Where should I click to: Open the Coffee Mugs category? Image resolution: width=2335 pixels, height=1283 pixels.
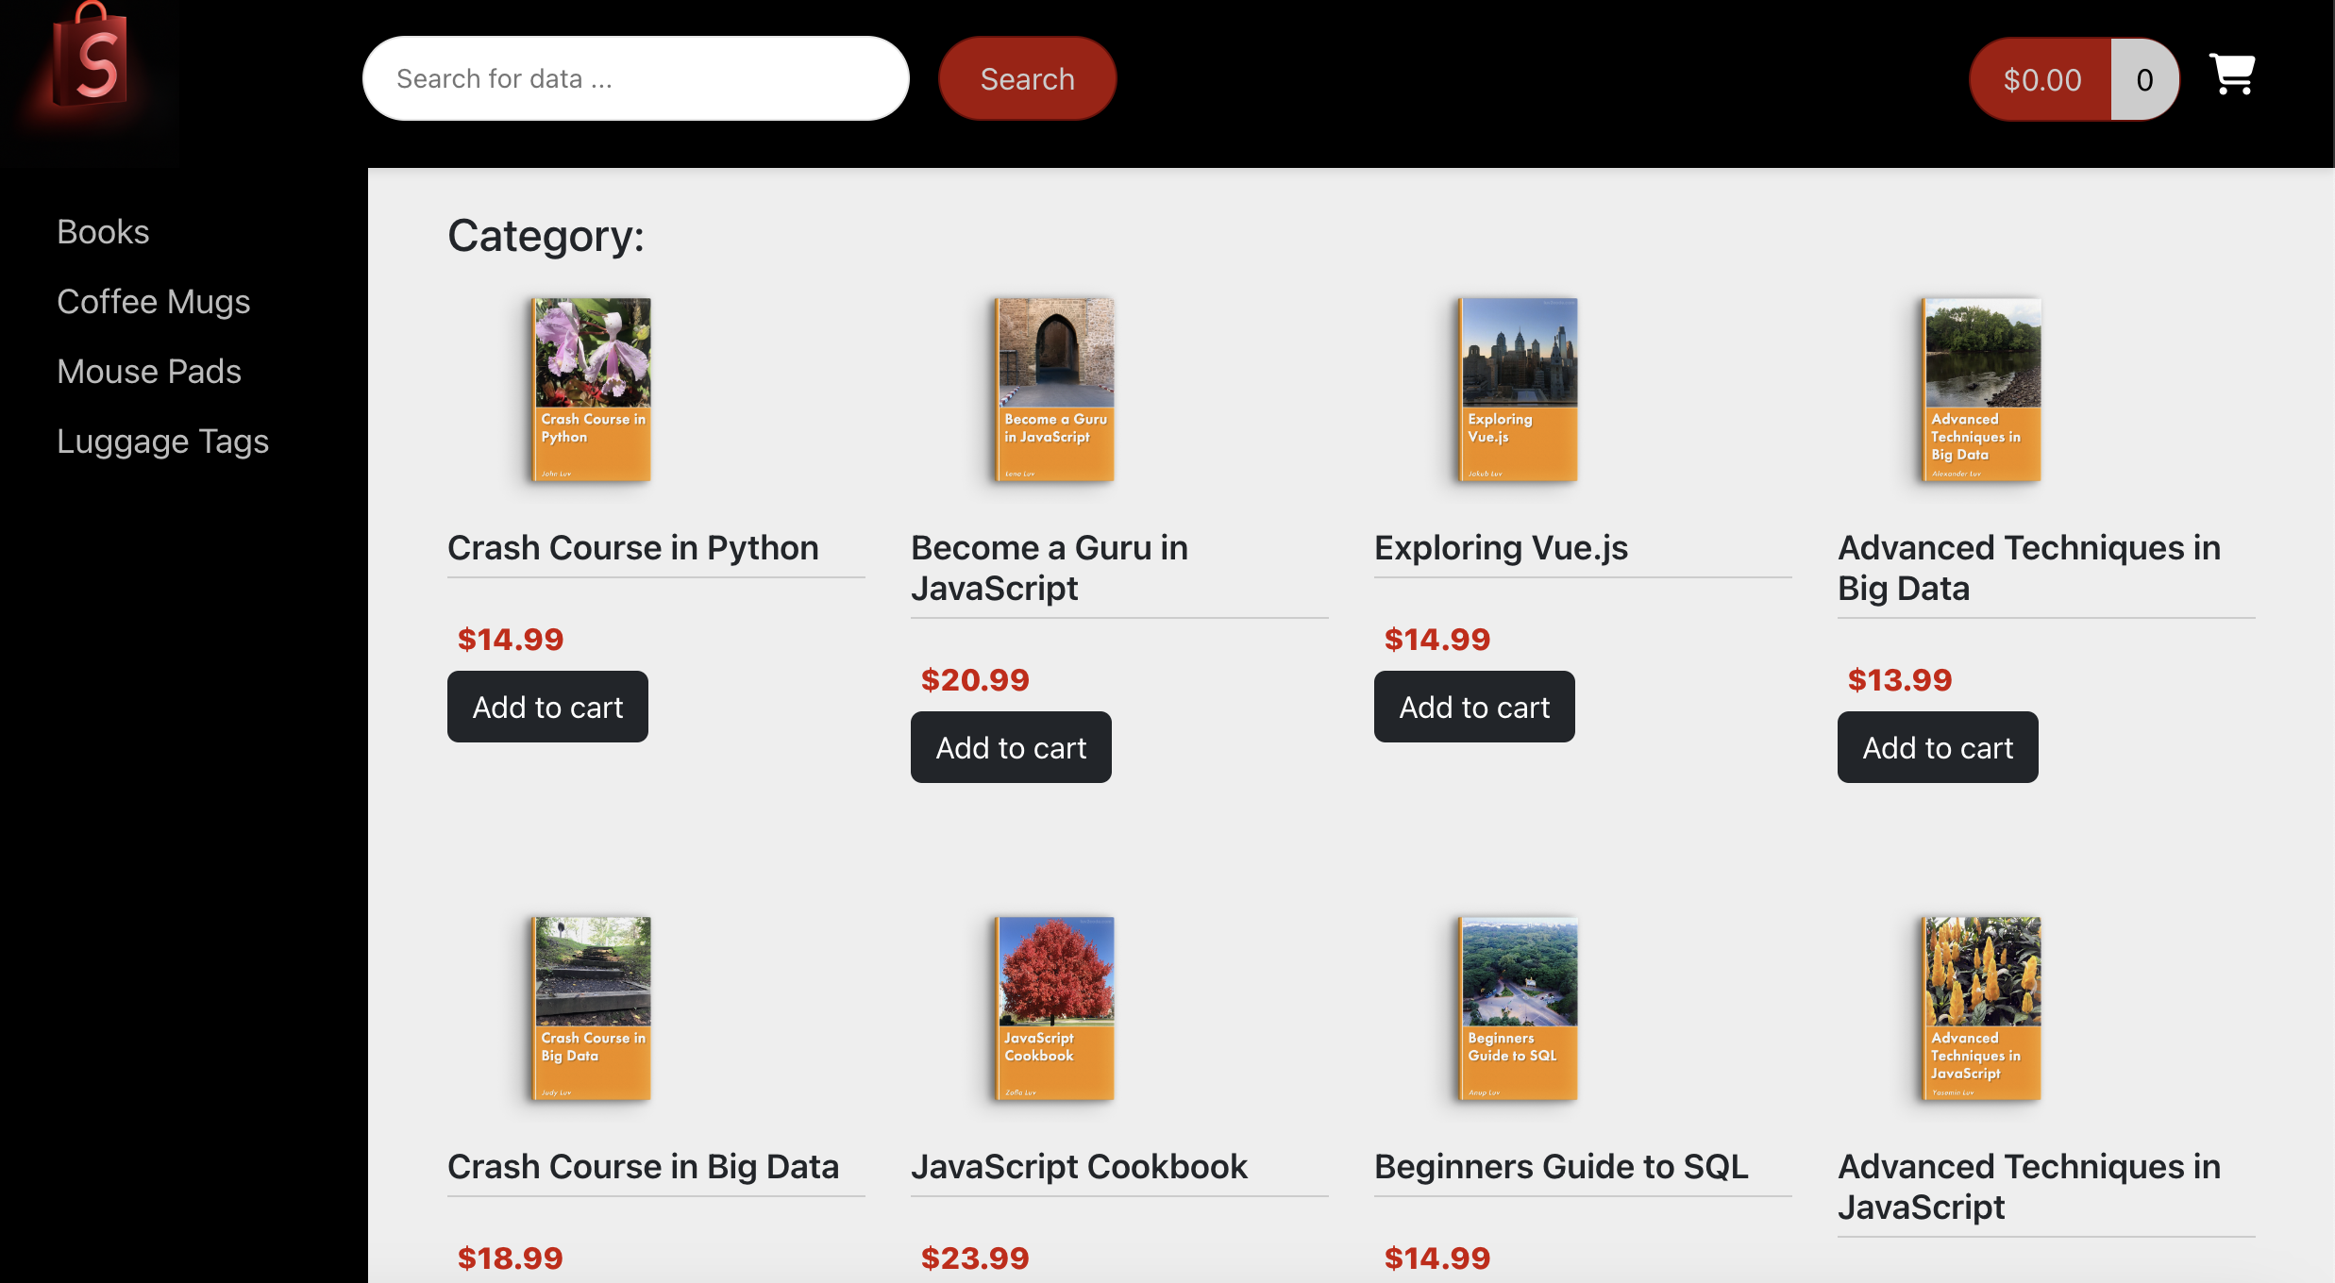(x=154, y=301)
